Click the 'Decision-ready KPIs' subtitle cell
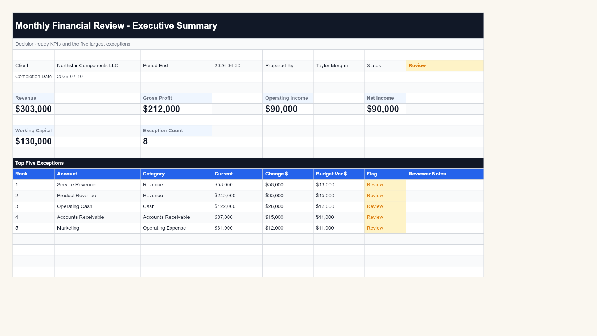 (248, 44)
